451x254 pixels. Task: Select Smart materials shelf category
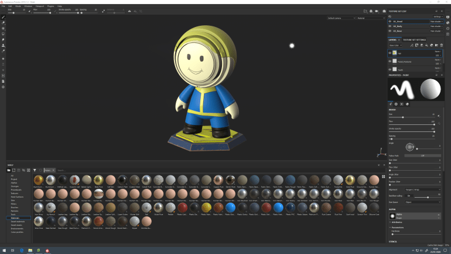point(18,222)
